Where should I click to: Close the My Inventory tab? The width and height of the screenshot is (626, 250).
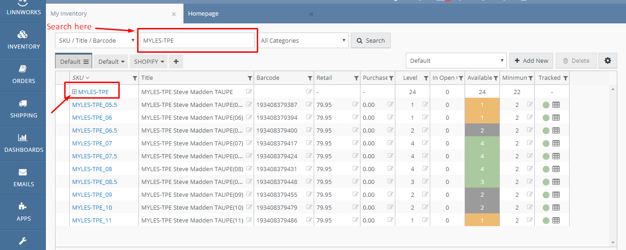point(174,14)
